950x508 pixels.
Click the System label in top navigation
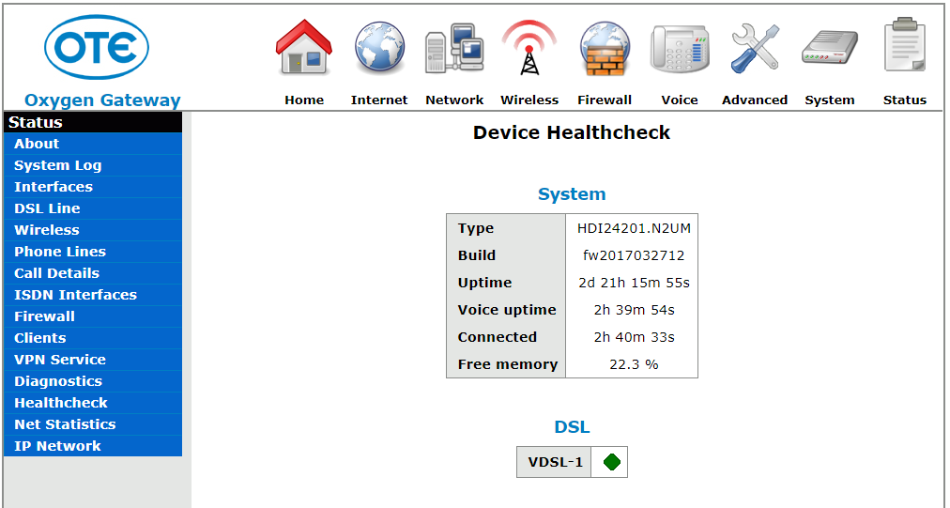[830, 100]
